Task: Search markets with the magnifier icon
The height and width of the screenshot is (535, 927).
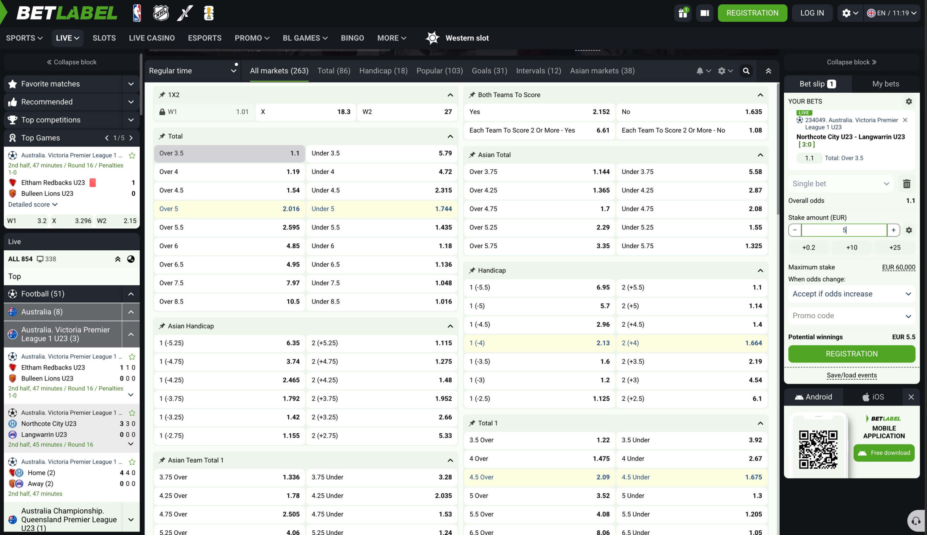Action: [746, 71]
